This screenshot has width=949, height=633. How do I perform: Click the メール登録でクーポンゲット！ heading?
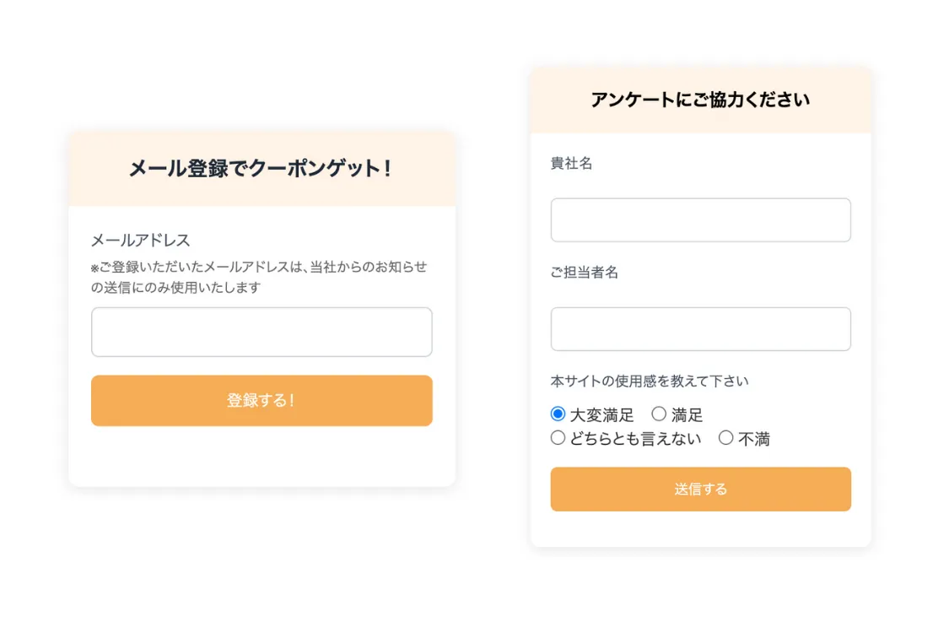point(262,169)
